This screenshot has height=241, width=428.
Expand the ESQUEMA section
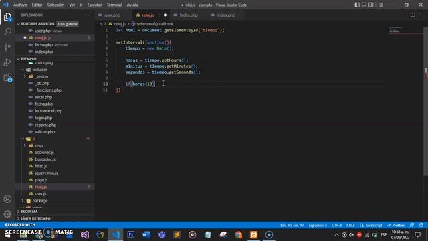pos(18,212)
